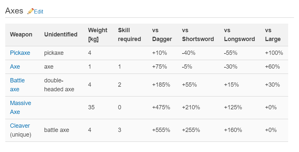Viewport: 299px width, 152px height.
Task: Open the Battle axe weapon link
Action: [x=17, y=85]
